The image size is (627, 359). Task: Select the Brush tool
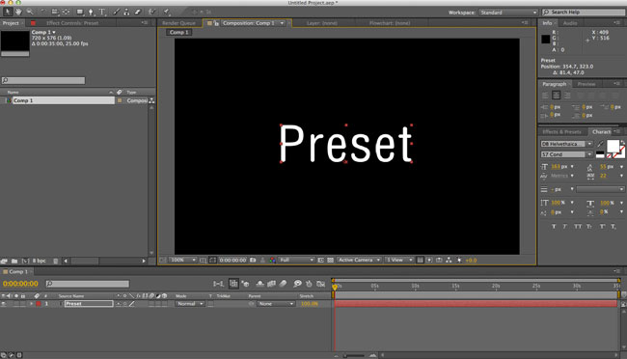117,12
